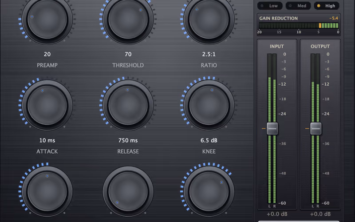Click the PREAMP label
Image resolution: width=355 pixels, height=222 pixels.
click(47, 65)
